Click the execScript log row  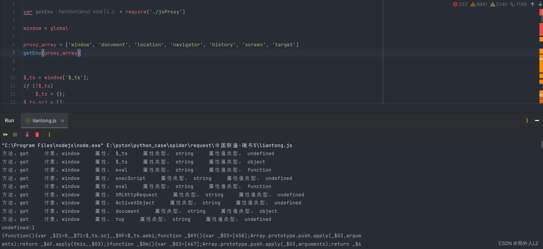click(147, 178)
